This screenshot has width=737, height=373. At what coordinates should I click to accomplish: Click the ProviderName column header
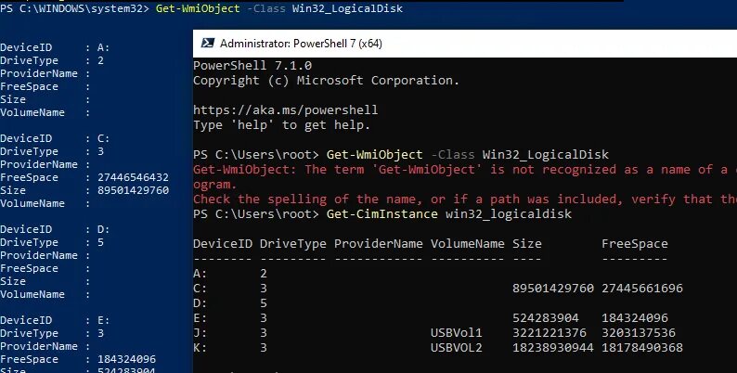[379, 244]
